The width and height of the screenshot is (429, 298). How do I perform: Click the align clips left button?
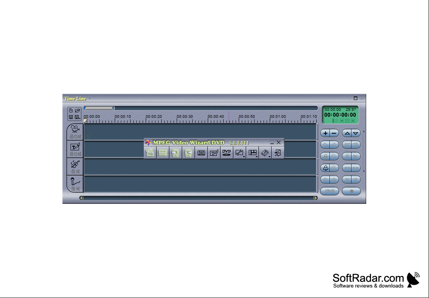(x=347, y=145)
